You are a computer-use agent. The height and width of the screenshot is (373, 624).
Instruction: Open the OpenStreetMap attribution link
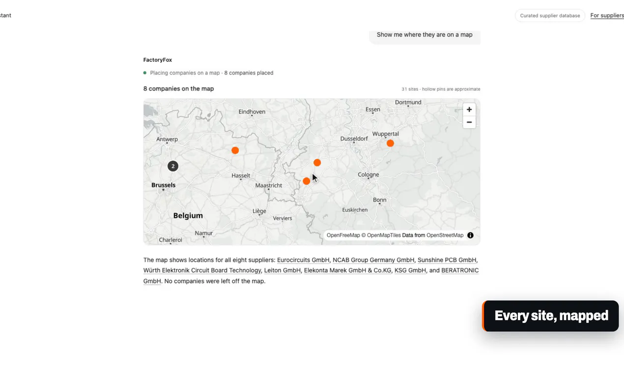pos(445,235)
